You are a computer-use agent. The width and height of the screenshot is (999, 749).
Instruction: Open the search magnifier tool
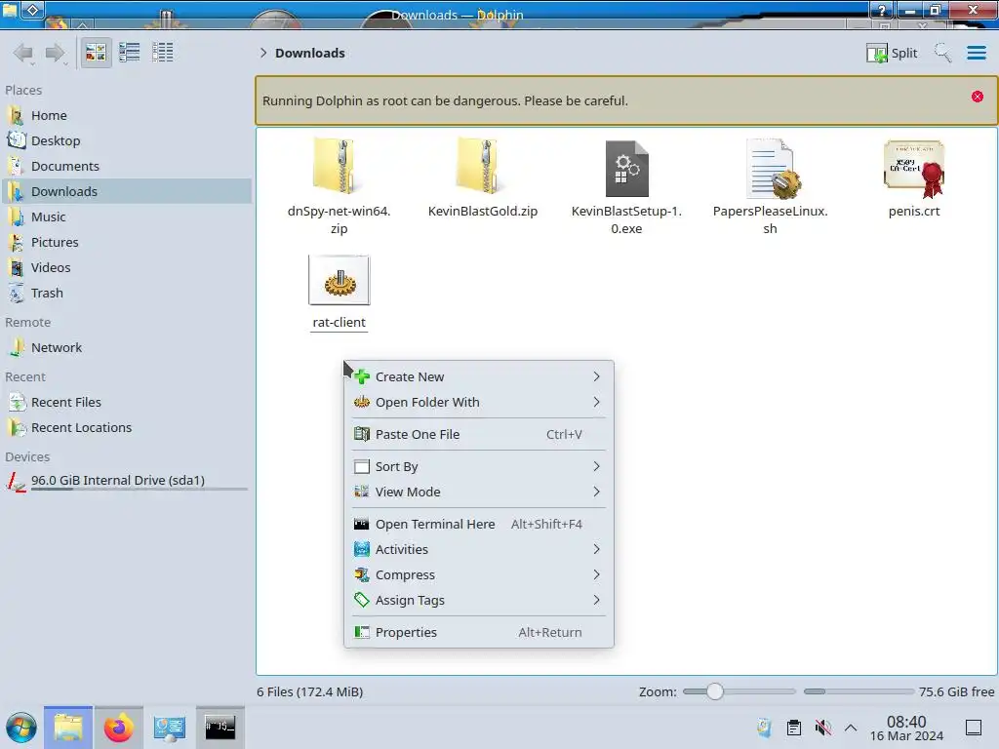942,53
